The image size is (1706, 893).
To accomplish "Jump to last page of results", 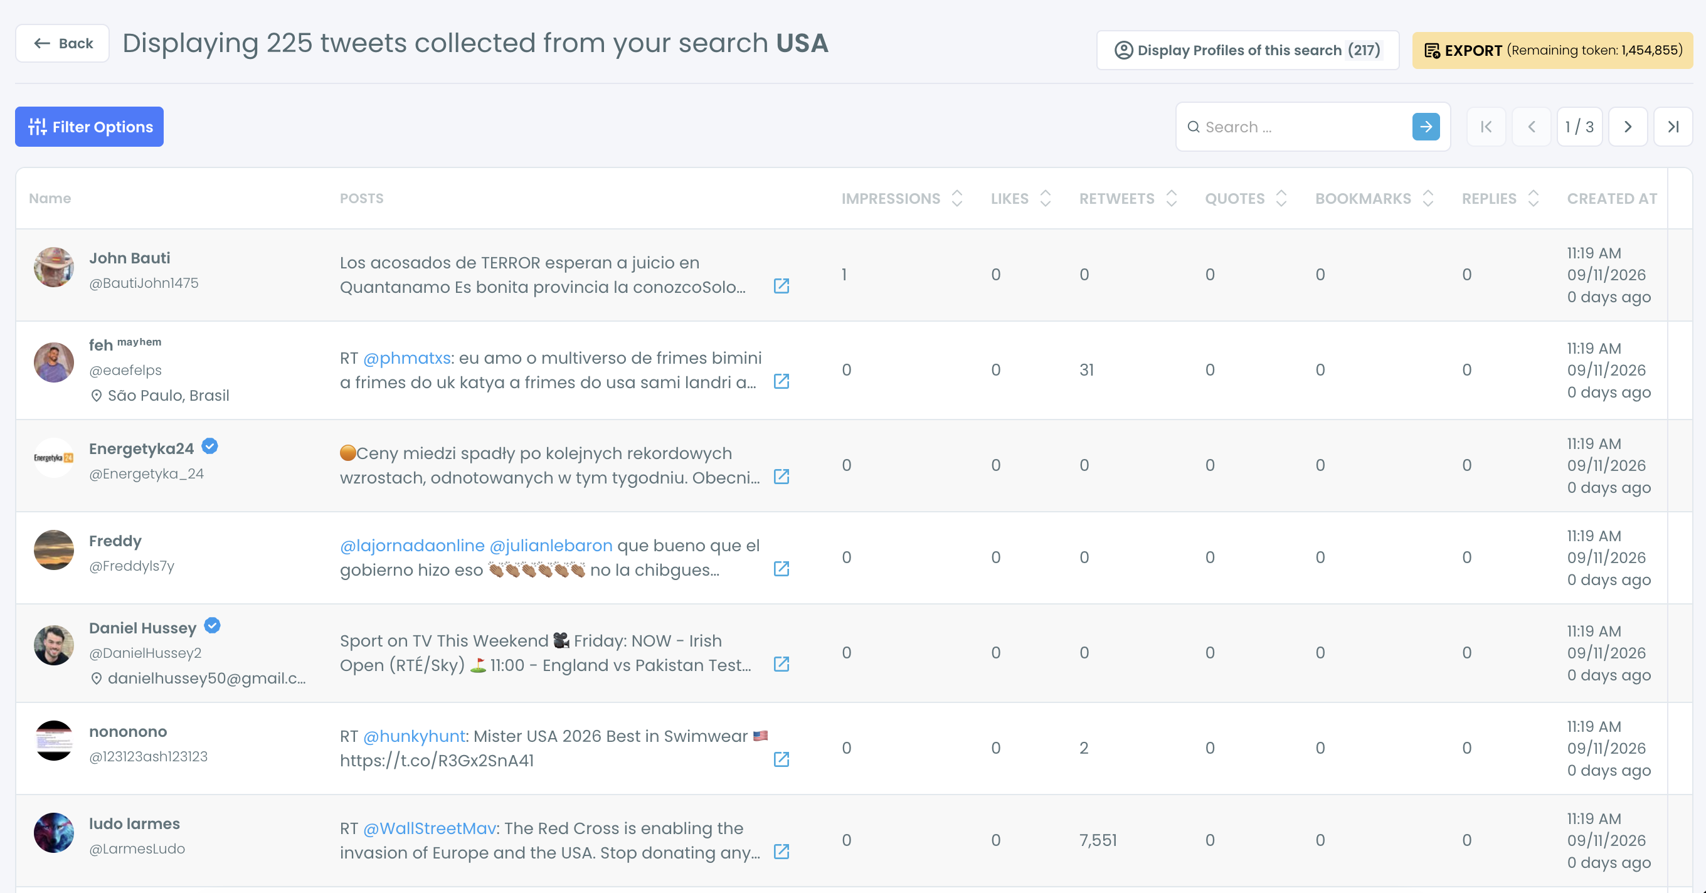I will point(1673,127).
